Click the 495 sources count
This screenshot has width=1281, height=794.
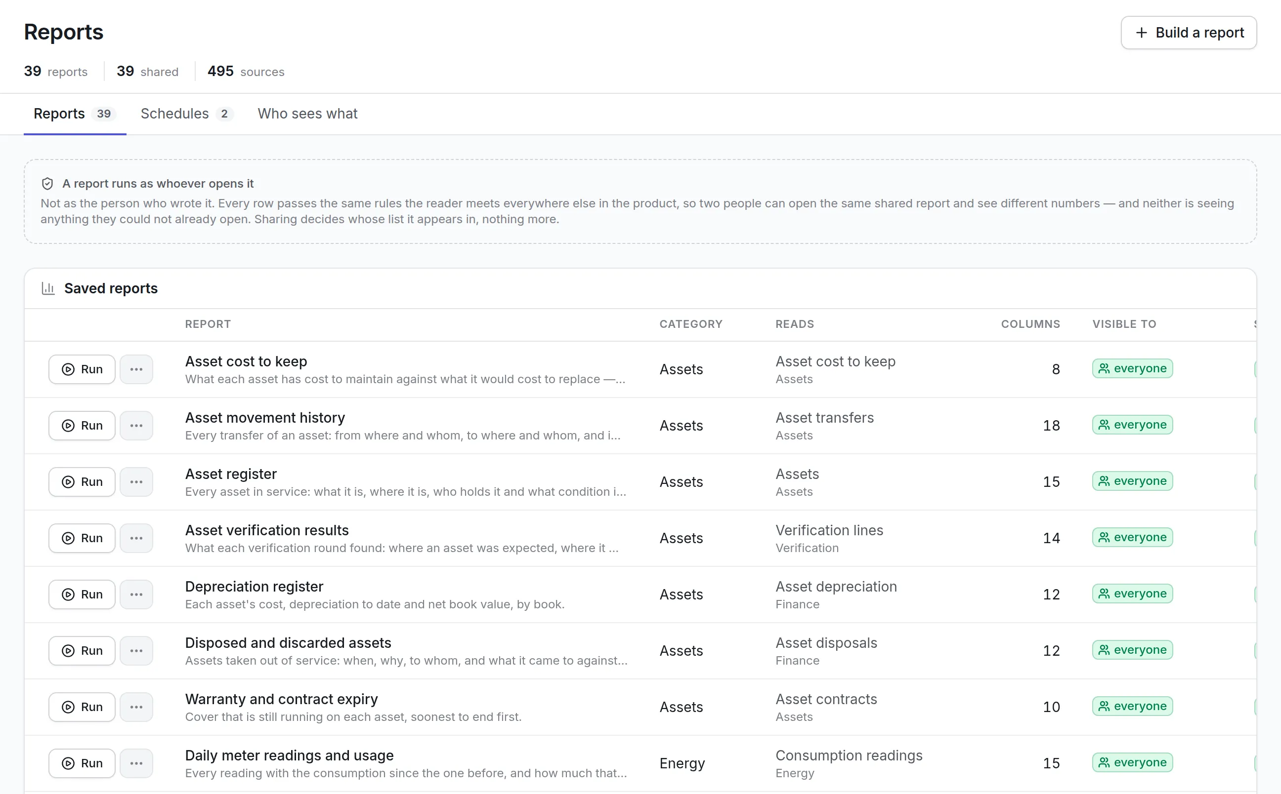[x=246, y=71]
